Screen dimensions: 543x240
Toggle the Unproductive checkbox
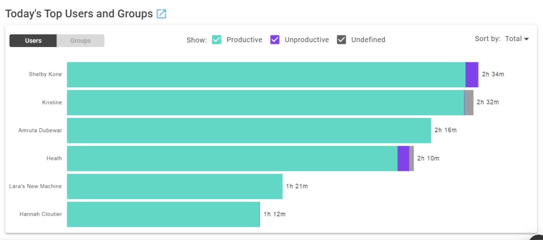coord(275,40)
